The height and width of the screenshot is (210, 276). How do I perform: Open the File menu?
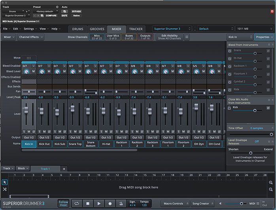6,29
